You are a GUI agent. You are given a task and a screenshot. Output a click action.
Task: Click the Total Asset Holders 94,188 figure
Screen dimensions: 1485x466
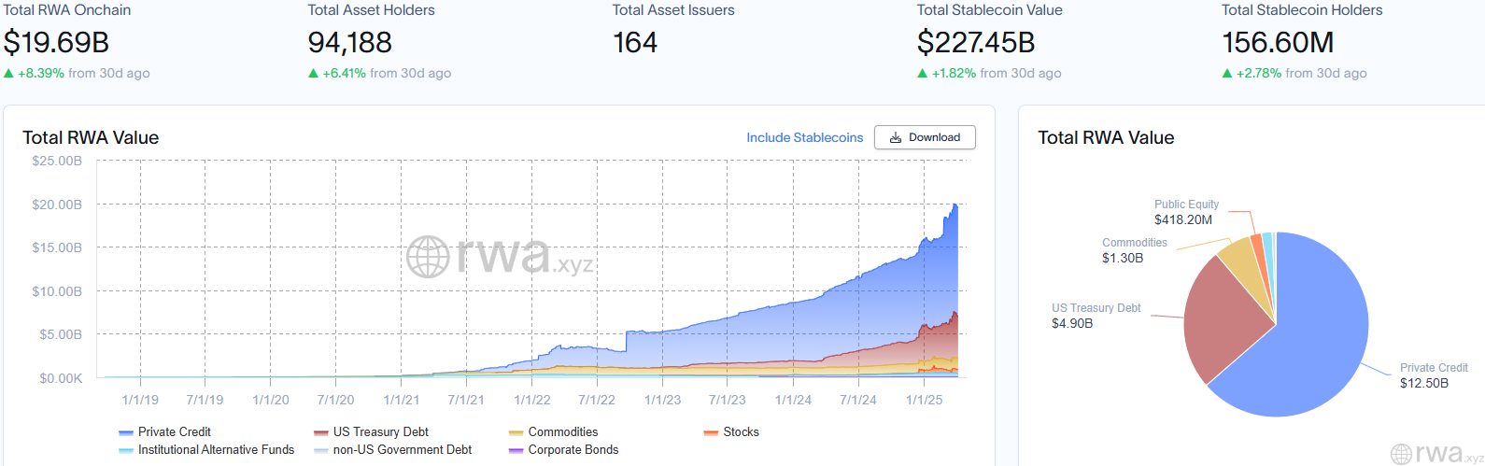coord(350,43)
